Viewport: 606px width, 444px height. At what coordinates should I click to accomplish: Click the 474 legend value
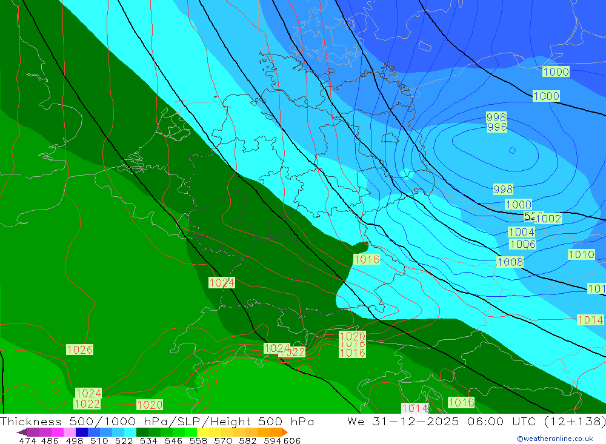pos(28,441)
